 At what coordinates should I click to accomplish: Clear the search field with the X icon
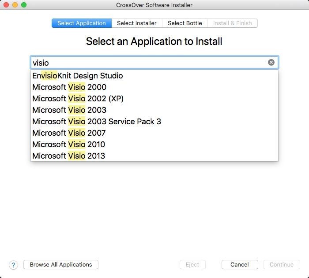[x=271, y=63]
